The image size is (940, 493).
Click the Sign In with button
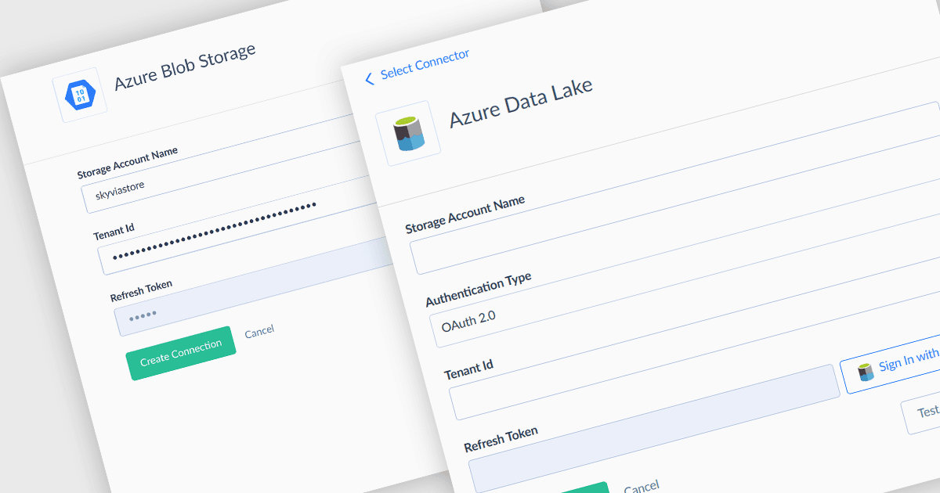(x=891, y=365)
